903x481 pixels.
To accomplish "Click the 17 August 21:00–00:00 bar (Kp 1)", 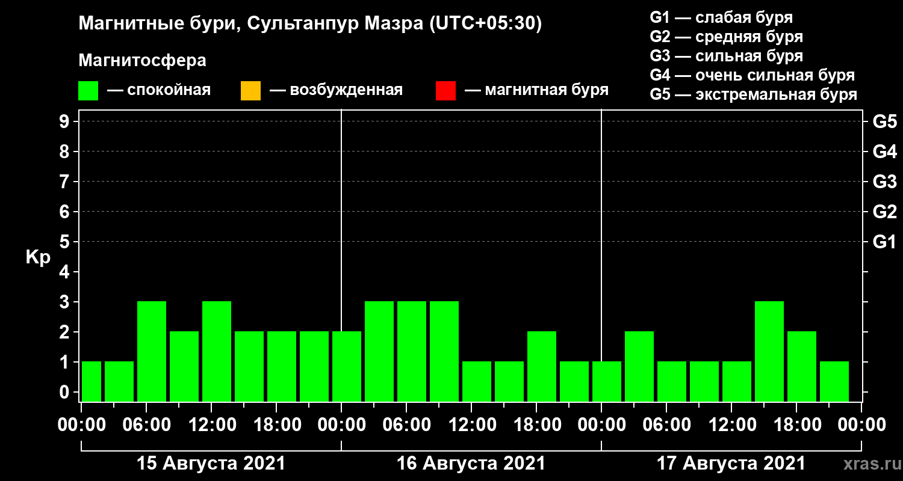I will (x=834, y=381).
